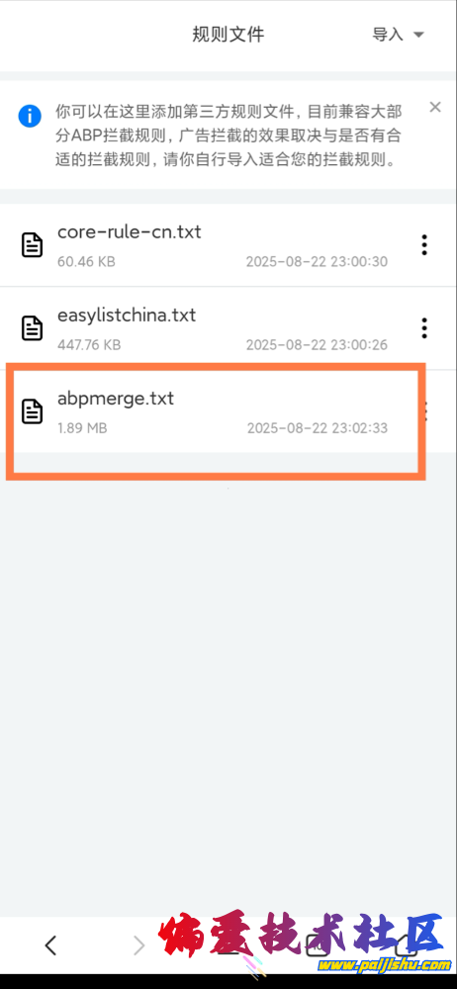Open three-dot menu for core-rule-cn.txt
The width and height of the screenshot is (457, 989).
pyautogui.click(x=424, y=244)
